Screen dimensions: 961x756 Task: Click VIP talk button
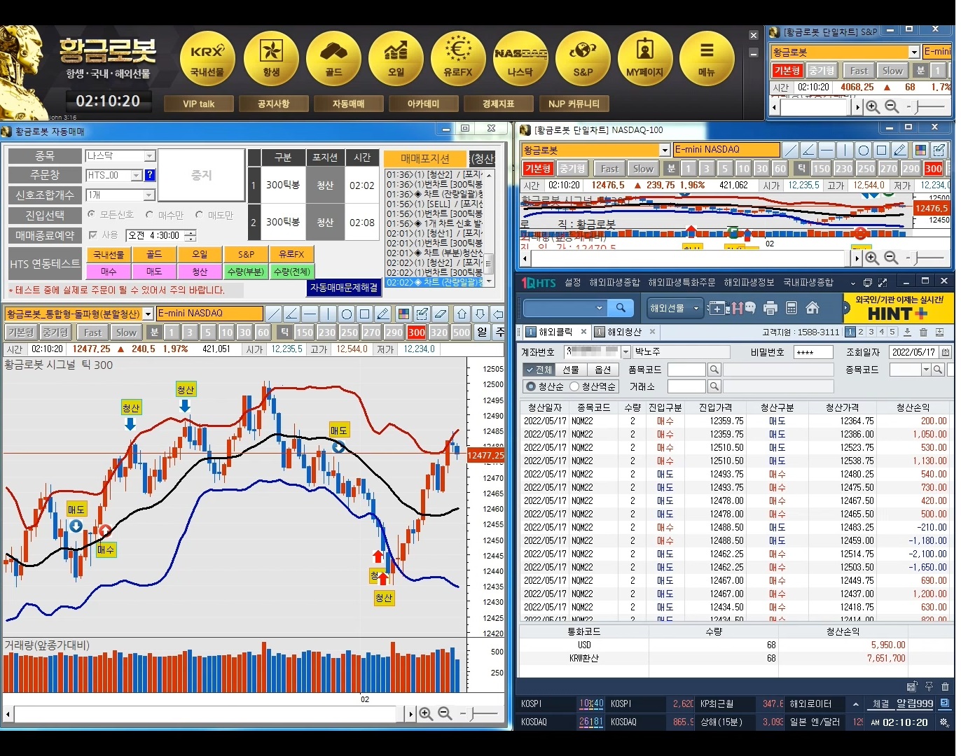(199, 104)
